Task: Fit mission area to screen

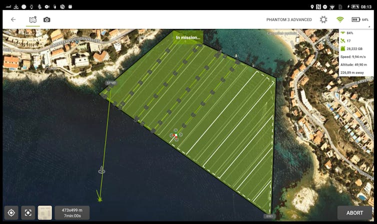Action: point(28,212)
